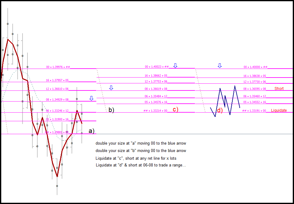294x204 pixels.
Task: Click the red Short label
Action: tap(279, 88)
